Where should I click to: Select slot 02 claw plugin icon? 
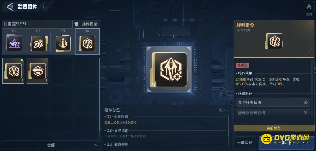(x=39, y=43)
